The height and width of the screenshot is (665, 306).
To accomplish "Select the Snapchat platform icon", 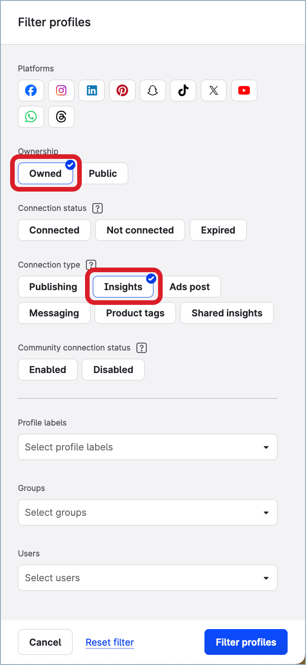I will [153, 90].
